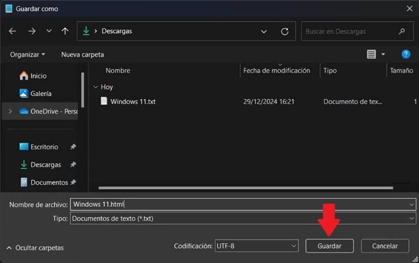The width and height of the screenshot is (419, 263).
Task: Sort by the Nombre column header
Action: pyautogui.click(x=118, y=70)
